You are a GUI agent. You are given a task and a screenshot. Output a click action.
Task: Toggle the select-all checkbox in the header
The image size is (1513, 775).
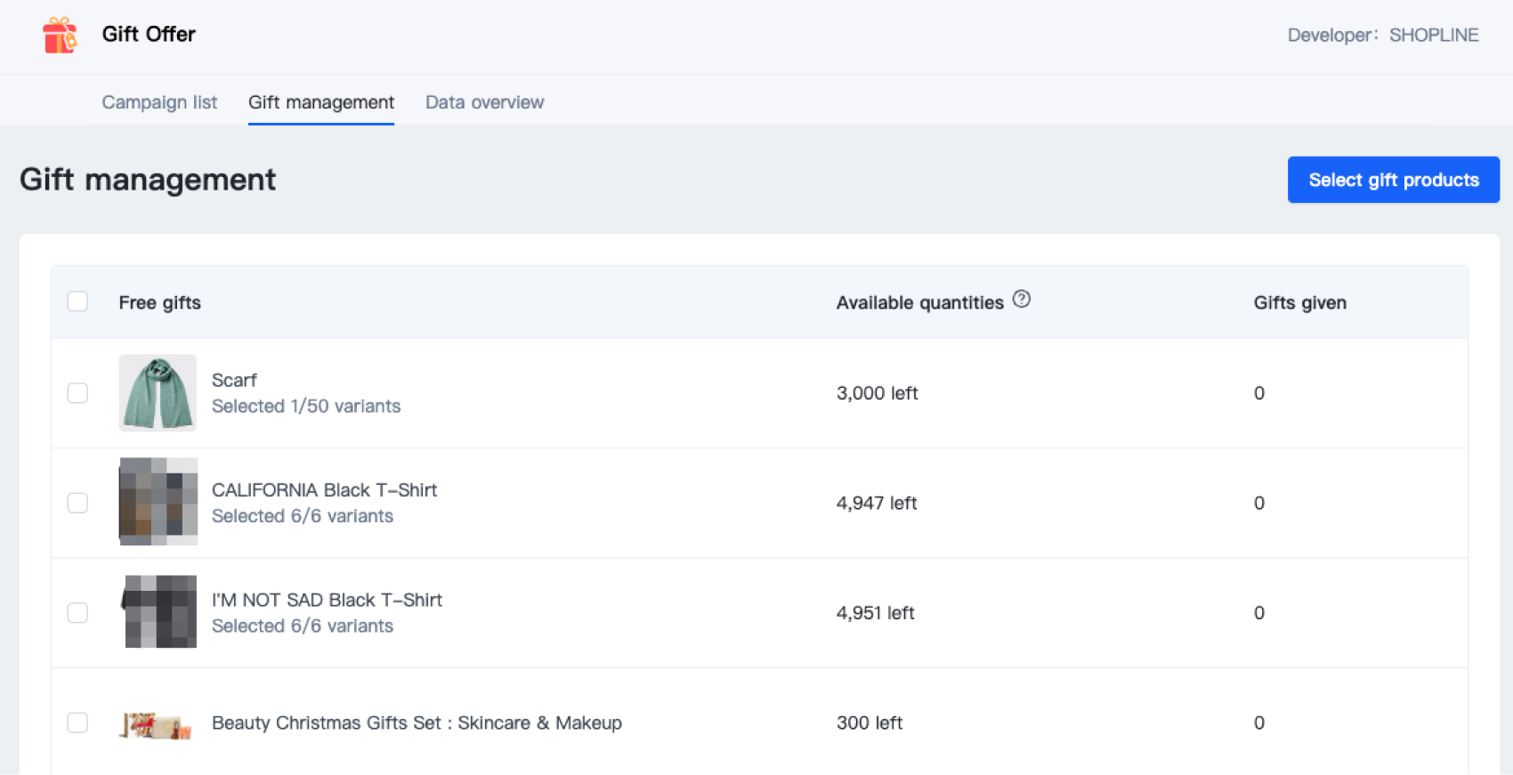[77, 302]
